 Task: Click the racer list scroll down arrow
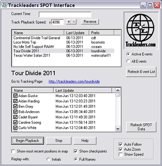pyautogui.click(x=118, y=129)
